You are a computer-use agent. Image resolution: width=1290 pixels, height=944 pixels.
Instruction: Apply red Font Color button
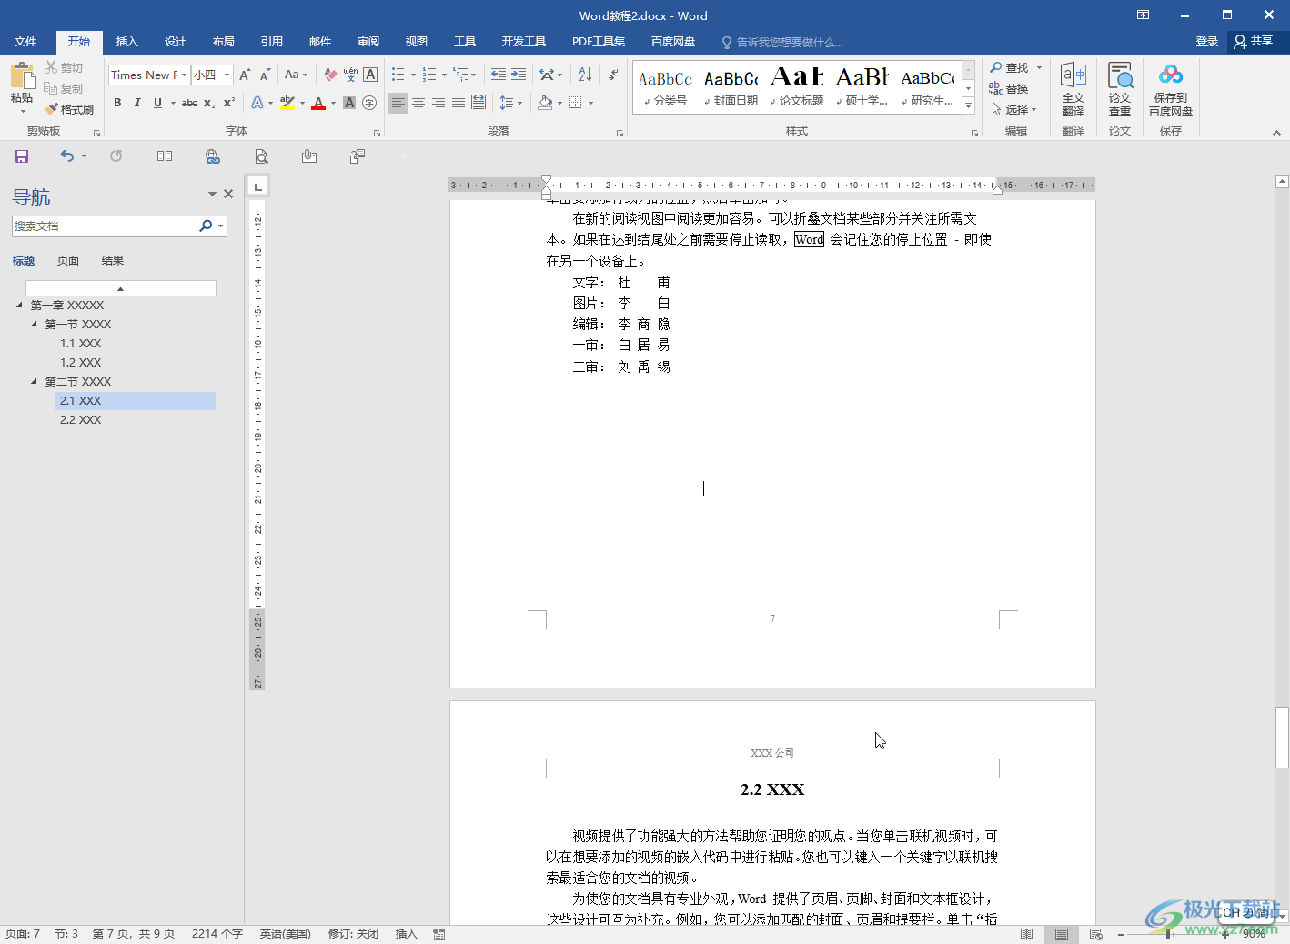(318, 103)
